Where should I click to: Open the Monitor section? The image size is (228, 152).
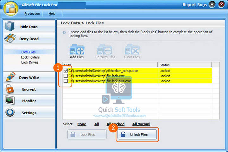pos(29,100)
